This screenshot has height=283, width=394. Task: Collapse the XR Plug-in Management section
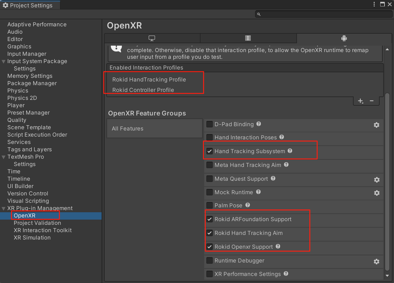click(x=3, y=208)
